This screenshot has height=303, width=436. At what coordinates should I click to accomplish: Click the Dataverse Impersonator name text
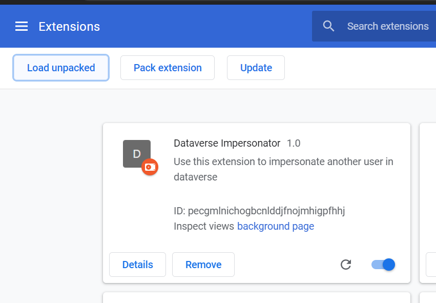click(x=227, y=143)
